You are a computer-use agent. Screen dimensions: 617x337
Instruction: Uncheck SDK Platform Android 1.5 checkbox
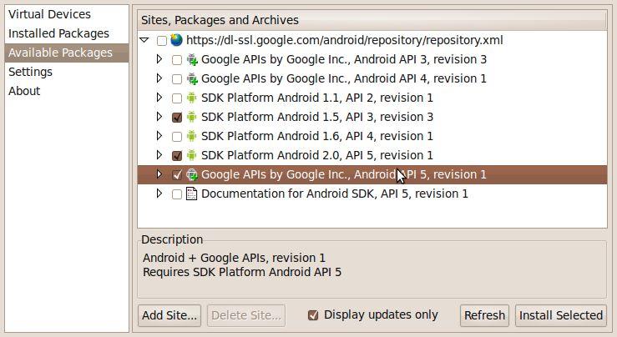(176, 118)
